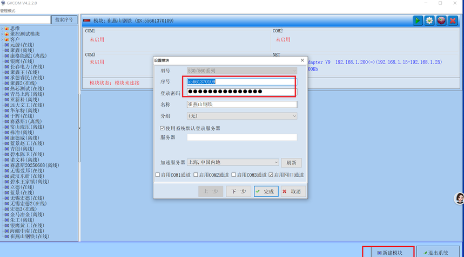
Task: Click the module icon beside 赛恩斯1(离线)
Action: point(6,122)
